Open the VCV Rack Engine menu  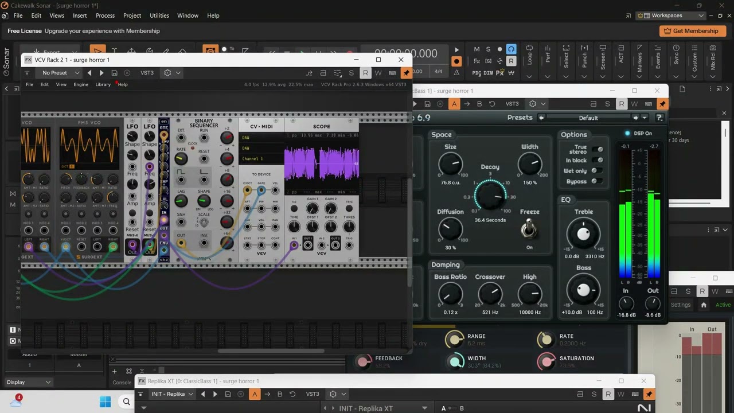[x=81, y=84]
